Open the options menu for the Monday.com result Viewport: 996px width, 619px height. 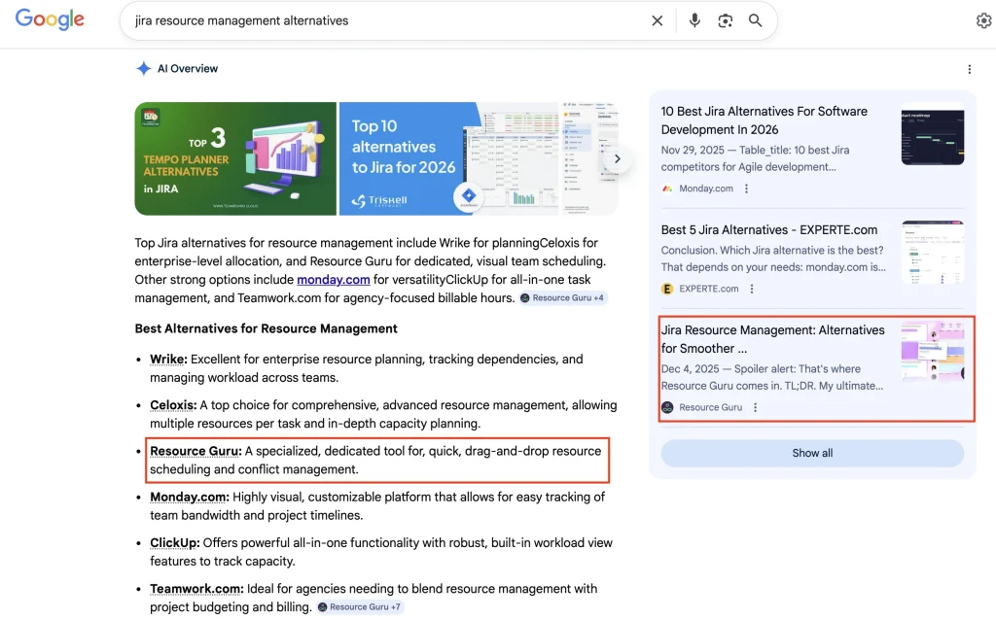[744, 188]
